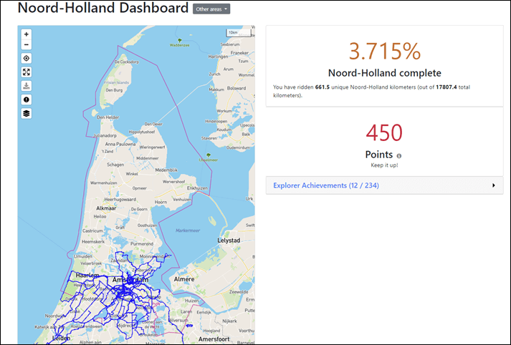Click the Noord-Holland complete label
511x345 pixels.
[x=385, y=73]
